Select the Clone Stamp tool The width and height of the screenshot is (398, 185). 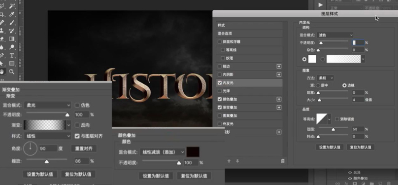click(2, 31)
